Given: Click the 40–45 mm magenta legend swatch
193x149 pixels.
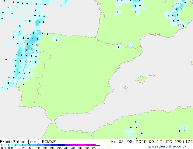Looking at the screenshot, I should 82,145.
